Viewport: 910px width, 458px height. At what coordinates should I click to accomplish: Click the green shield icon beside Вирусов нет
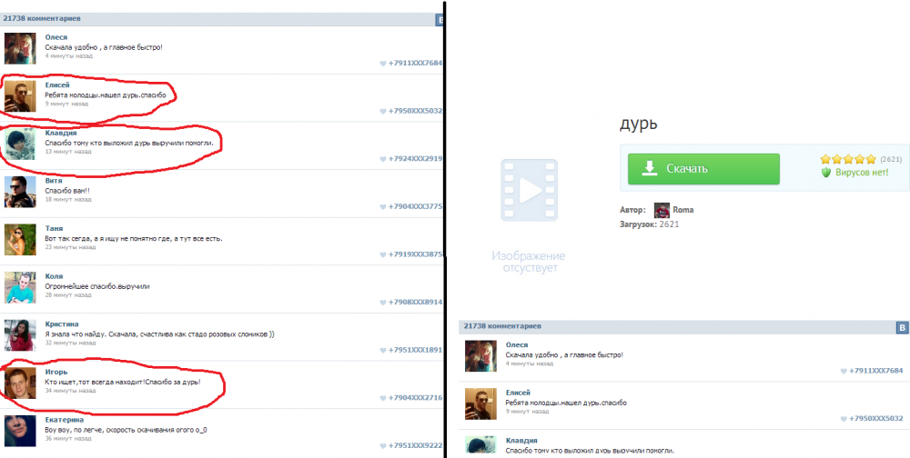826,172
